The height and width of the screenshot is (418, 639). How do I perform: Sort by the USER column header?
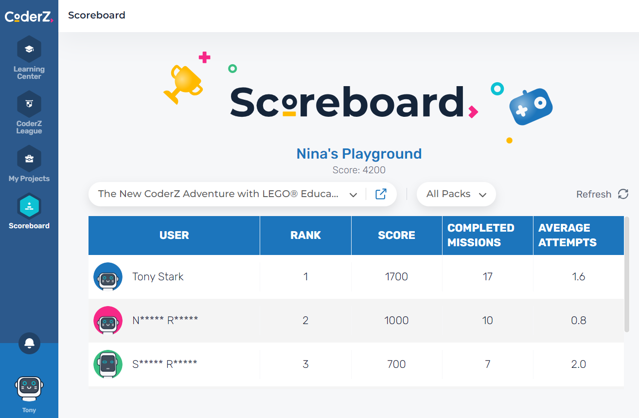click(174, 236)
